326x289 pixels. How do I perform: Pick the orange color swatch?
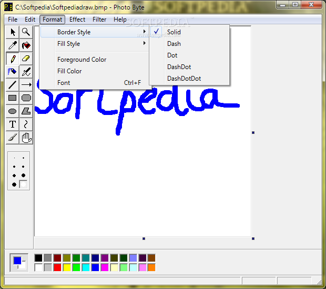click(x=152, y=267)
